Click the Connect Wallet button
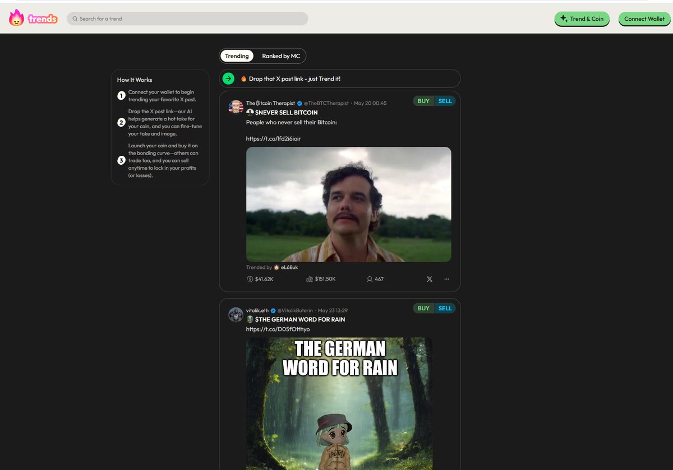673x470 pixels. [644, 18]
